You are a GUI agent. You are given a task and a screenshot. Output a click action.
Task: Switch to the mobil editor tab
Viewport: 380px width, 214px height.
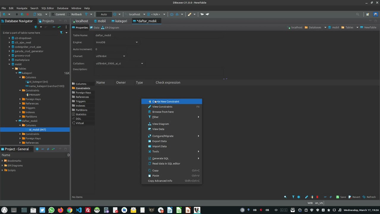(x=100, y=21)
